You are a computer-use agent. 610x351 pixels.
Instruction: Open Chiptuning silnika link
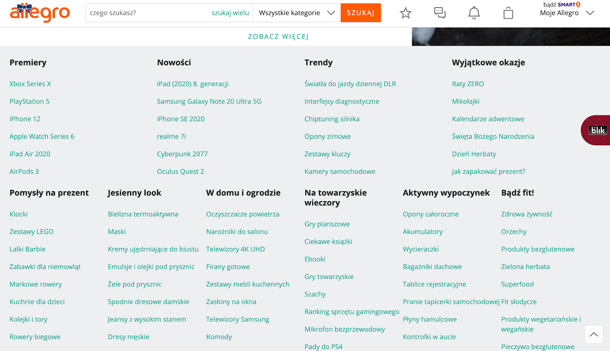(332, 119)
